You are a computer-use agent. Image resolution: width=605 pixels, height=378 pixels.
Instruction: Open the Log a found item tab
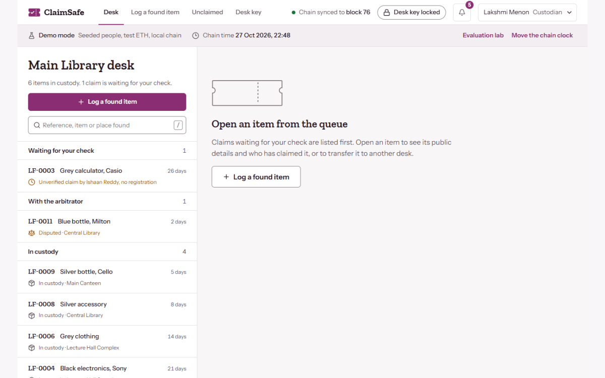(154, 12)
